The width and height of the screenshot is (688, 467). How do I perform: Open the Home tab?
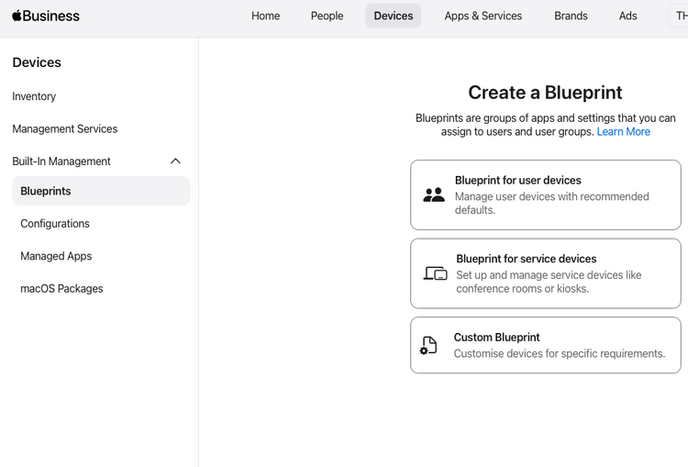pos(265,16)
